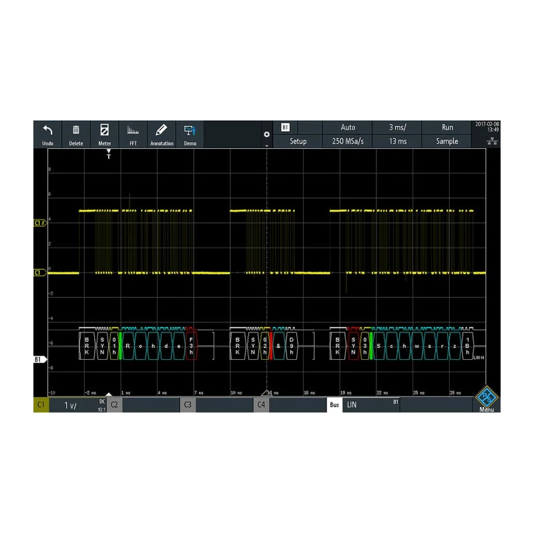The height and width of the screenshot is (534, 534).
Task: Launch the Demo presentation tool
Action: [x=190, y=134]
